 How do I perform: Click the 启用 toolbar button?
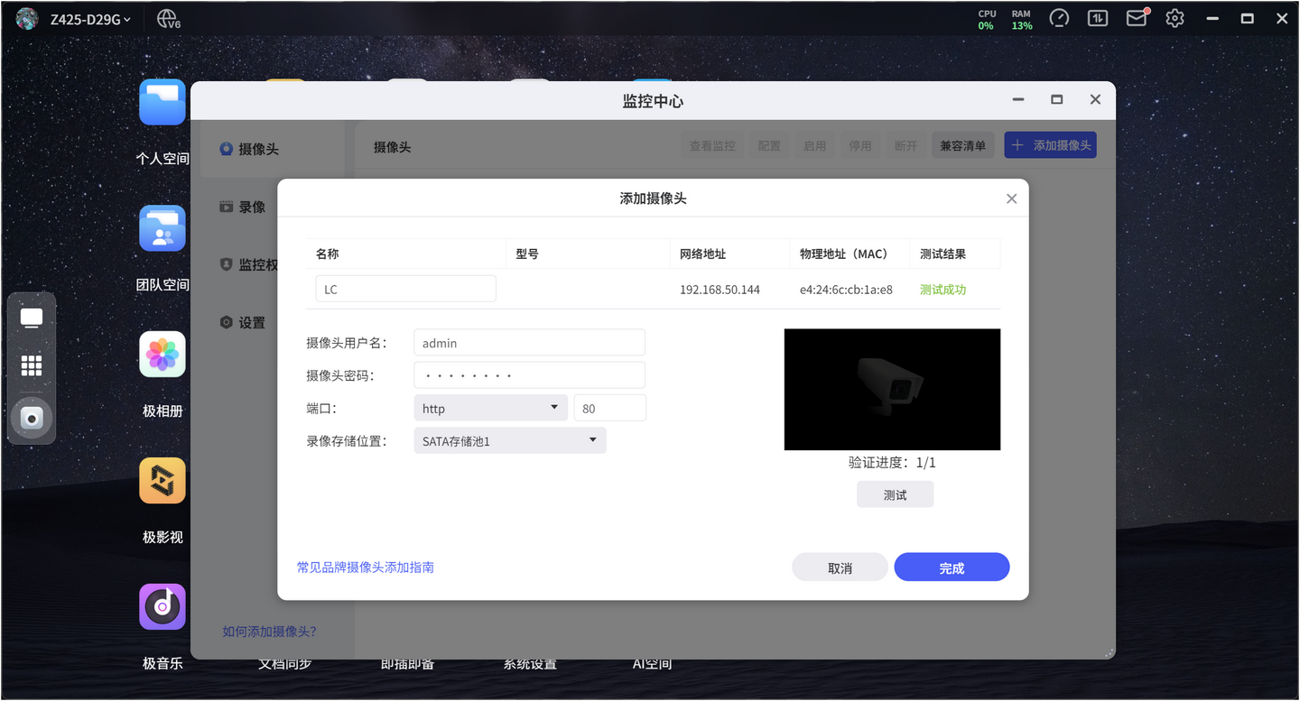pos(815,145)
